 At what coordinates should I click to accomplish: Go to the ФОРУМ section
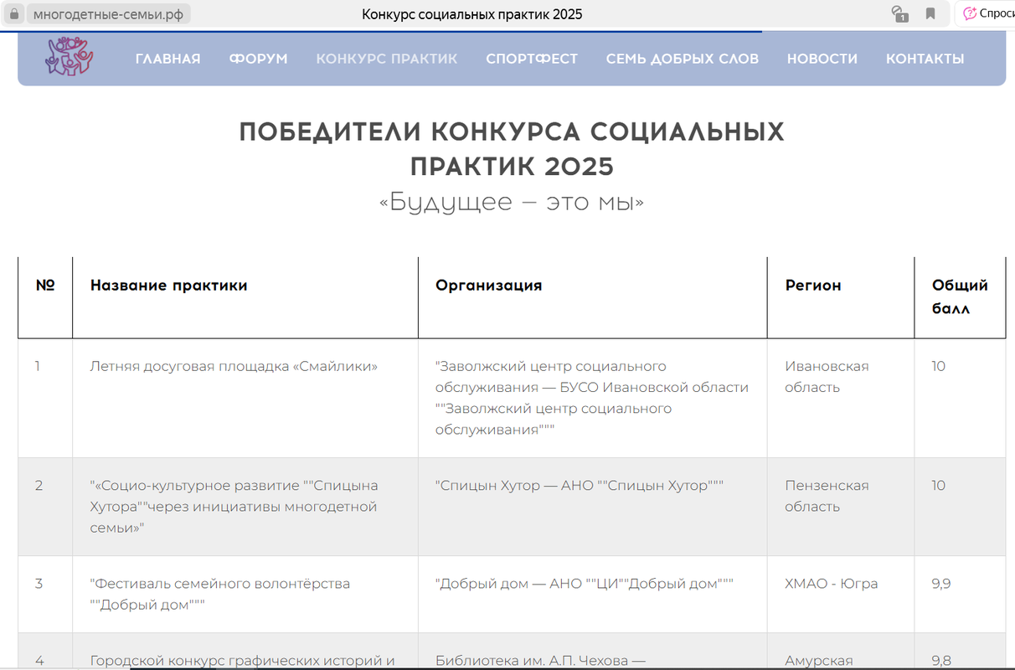[258, 59]
